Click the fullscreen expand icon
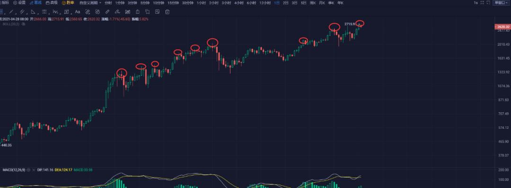The image size is (511, 188). click(x=482, y=3)
